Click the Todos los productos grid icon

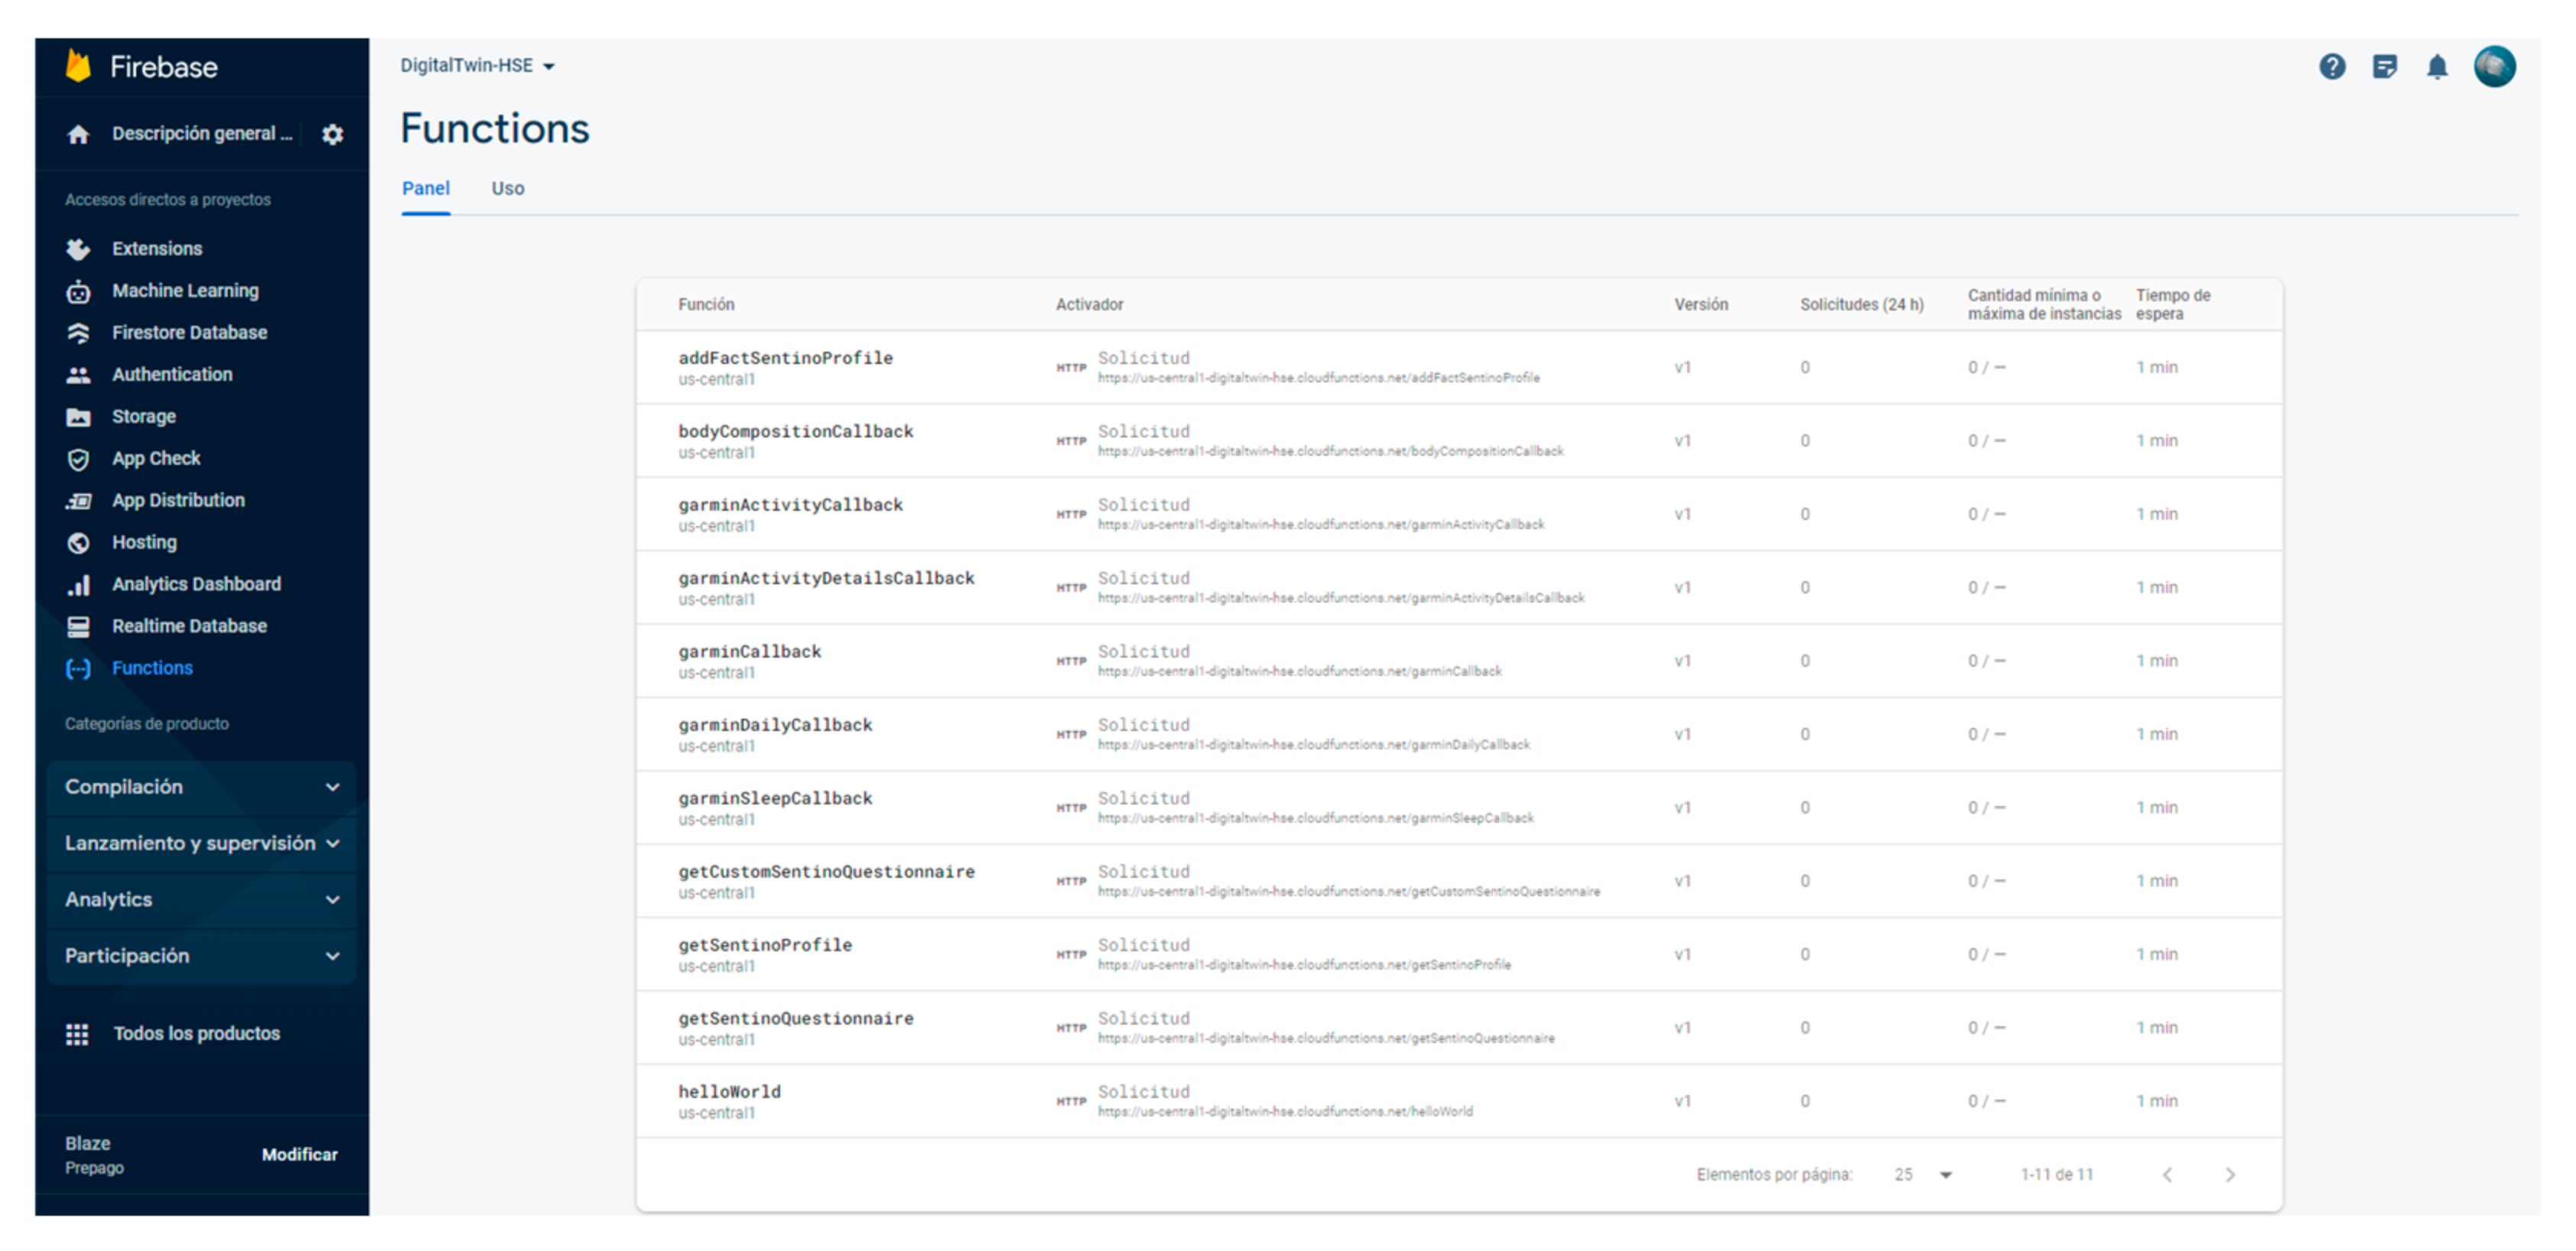[77, 1034]
